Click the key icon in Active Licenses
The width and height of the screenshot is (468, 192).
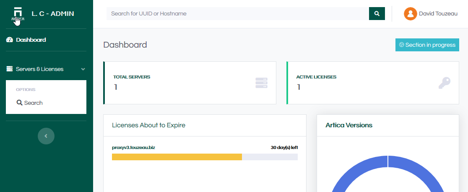tap(444, 83)
